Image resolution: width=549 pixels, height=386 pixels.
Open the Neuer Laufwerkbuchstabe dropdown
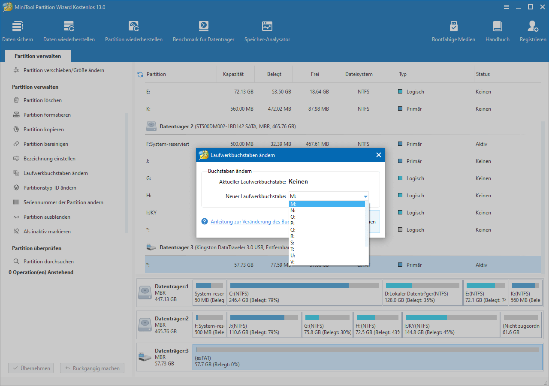pos(365,196)
